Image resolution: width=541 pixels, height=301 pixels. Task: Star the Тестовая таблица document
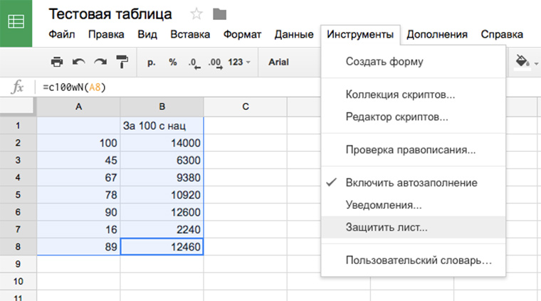[x=196, y=13]
